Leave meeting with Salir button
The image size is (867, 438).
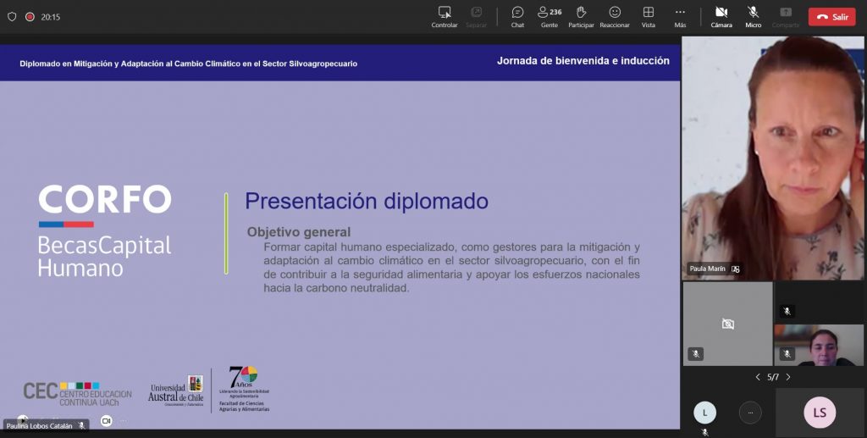click(x=831, y=17)
